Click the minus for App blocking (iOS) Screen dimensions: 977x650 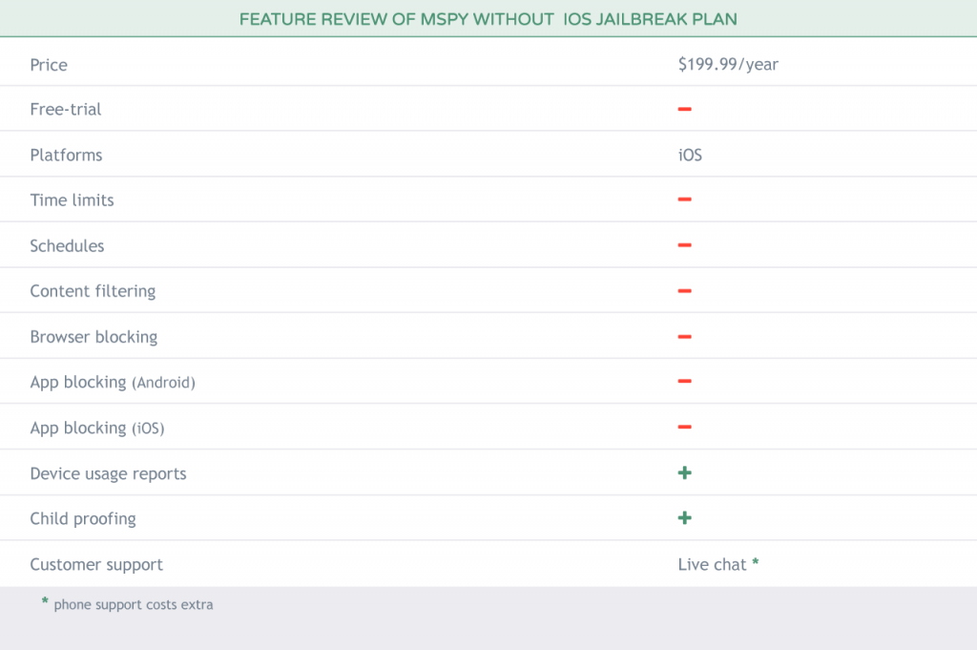pyautogui.click(x=684, y=428)
